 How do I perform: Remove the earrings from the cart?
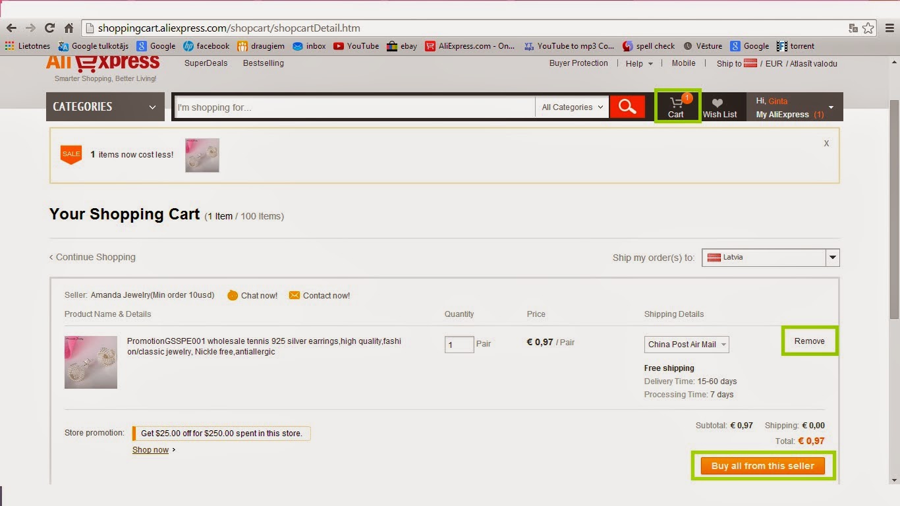(810, 341)
